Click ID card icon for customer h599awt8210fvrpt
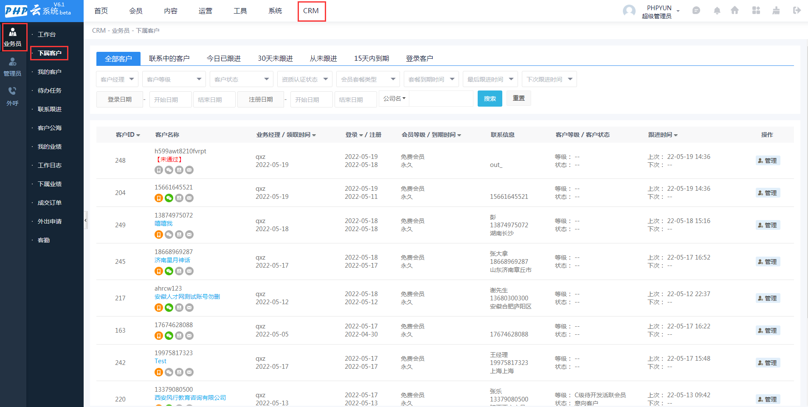The width and height of the screenshot is (808, 407). click(x=179, y=170)
